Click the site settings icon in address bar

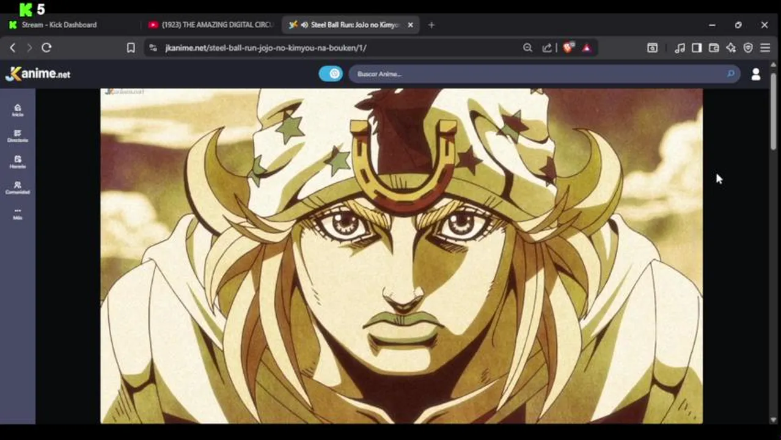pos(153,48)
